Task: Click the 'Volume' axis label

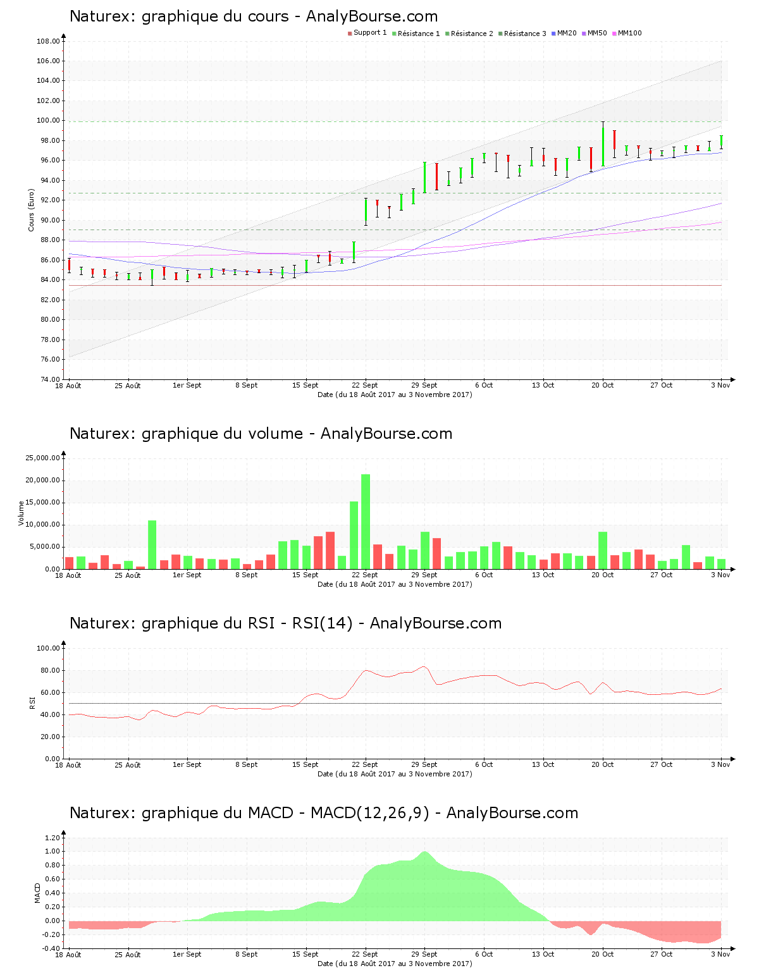Action: pos(21,513)
